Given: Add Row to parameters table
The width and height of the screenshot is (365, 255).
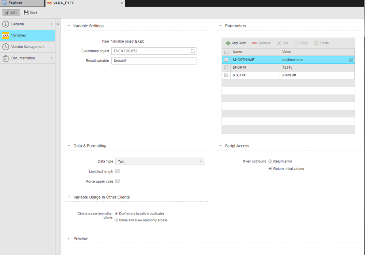Looking at the screenshot, I should coord(235,43).
